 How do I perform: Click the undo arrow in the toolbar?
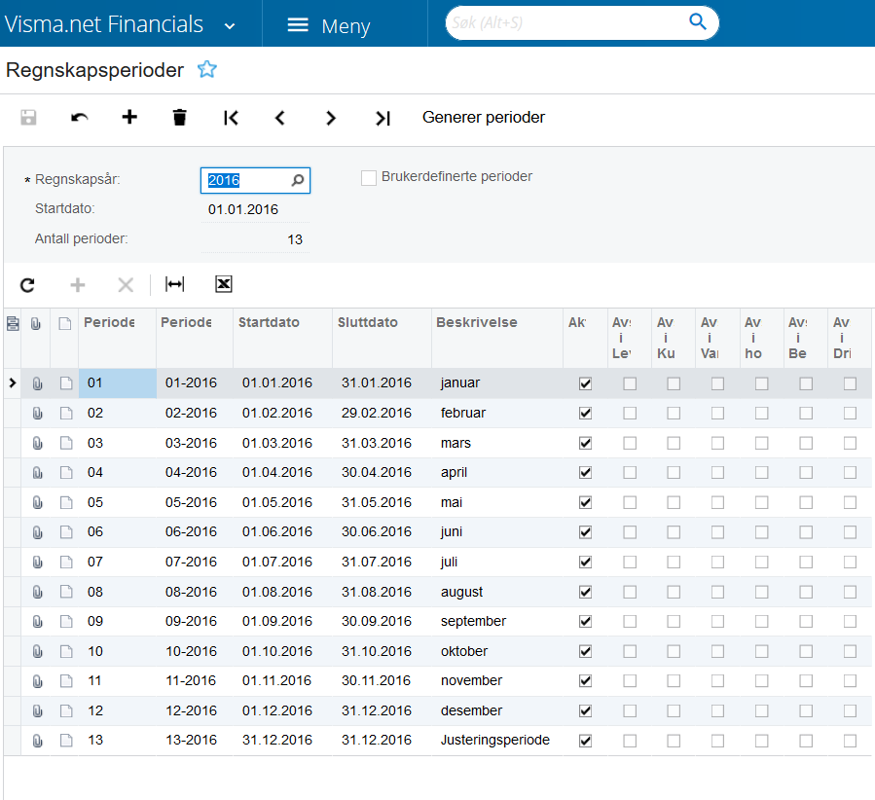click(79, 117)
